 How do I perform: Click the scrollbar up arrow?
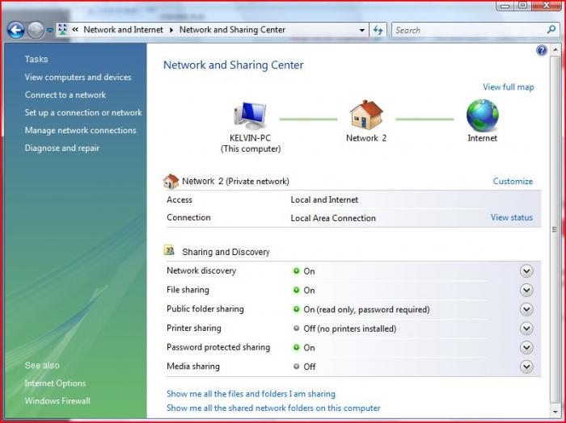pos(555,50)
